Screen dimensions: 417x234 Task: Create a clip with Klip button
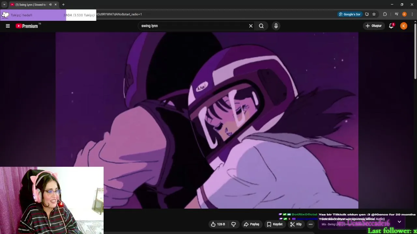(296, 224)
